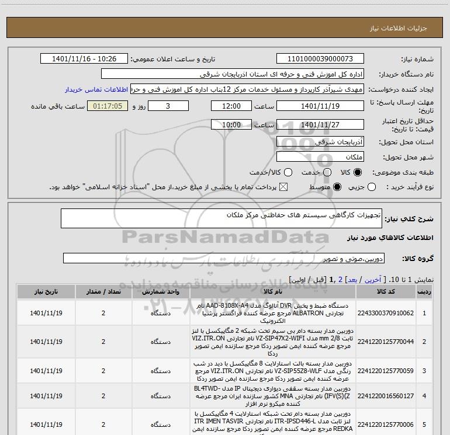Click the remaining days field showing 3
The image size is (450, 435).
(x=168, y=106)
